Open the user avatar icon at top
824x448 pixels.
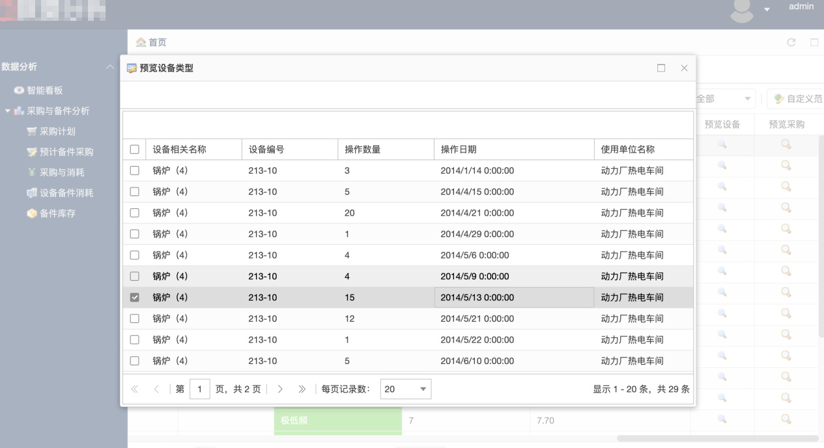743,11
